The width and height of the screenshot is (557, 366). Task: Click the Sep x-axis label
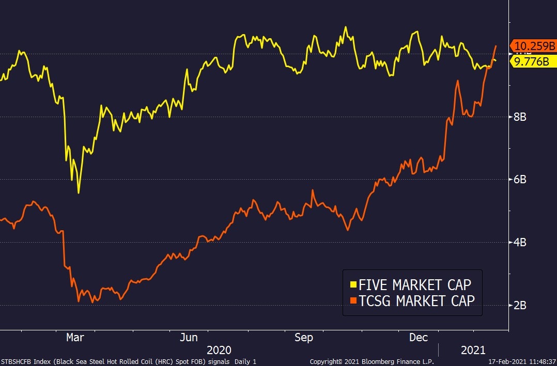pyautogui.click(x=304, y=337)
